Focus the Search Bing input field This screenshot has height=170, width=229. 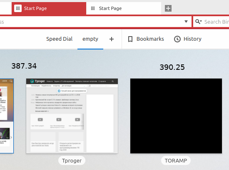tap(217, 22)
